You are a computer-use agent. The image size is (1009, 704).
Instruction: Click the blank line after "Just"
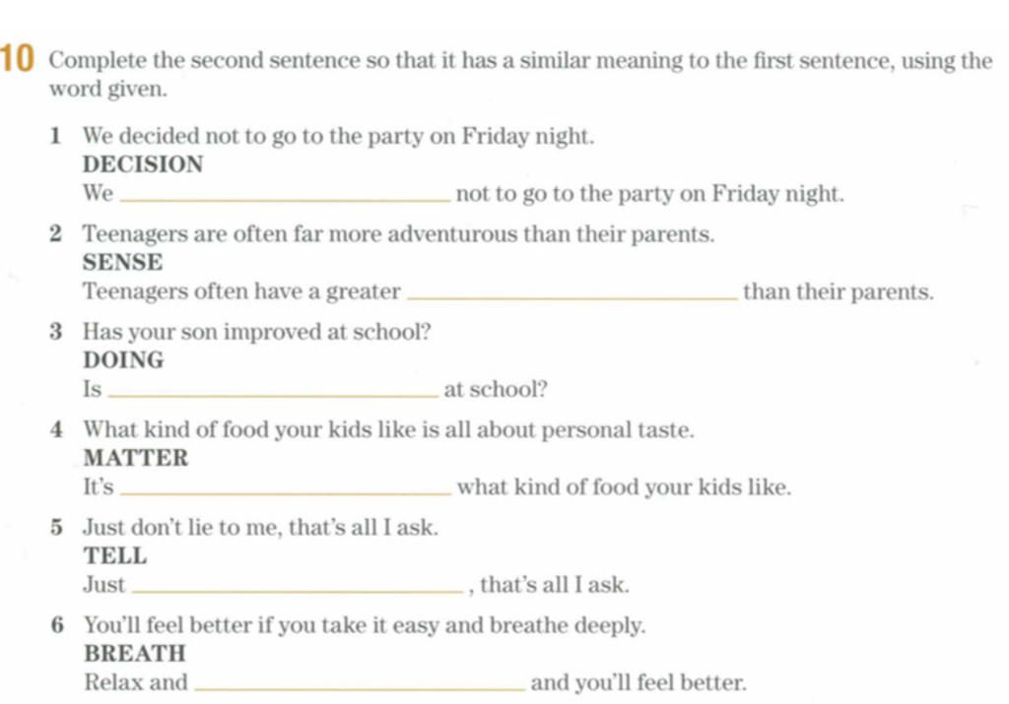pyautogui.click(x=298, y=591)
